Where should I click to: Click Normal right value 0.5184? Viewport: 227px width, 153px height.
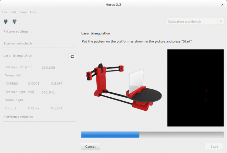57,108
